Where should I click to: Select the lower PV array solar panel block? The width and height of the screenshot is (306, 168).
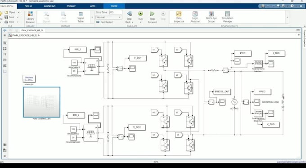pyautogui.click(x=91, y=133)
